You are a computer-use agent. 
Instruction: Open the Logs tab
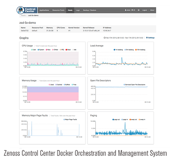coord(78,10)
